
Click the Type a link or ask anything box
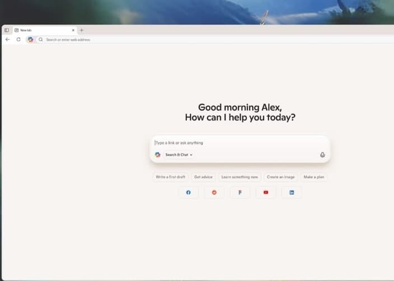click(x=240, y=143)
